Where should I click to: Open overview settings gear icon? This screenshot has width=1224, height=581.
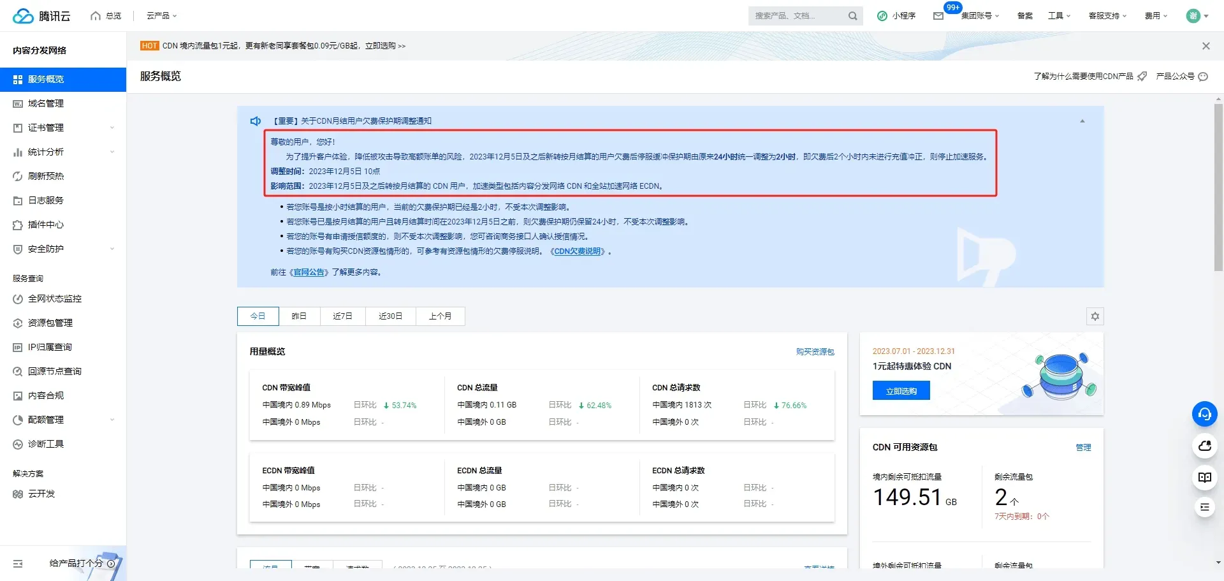click(x=1095, y=316)
